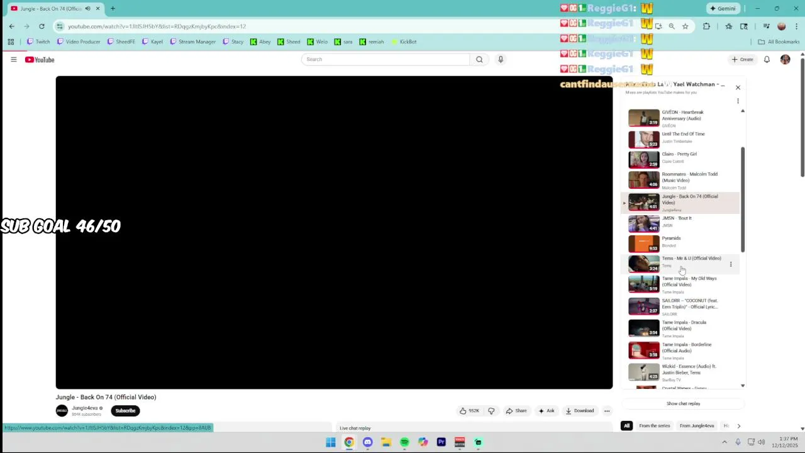Play Tame Impala My Old Ways
Image resolution: width=805 pixels, height=453 pixels.
point(680,284)
